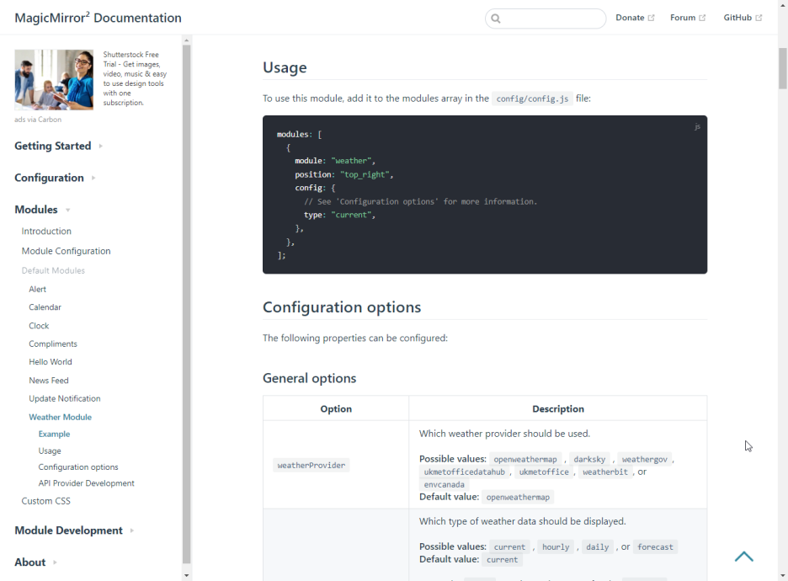788x581 pixels.
Task: Click the js language label on code block
Action: [x=697, y=126]
